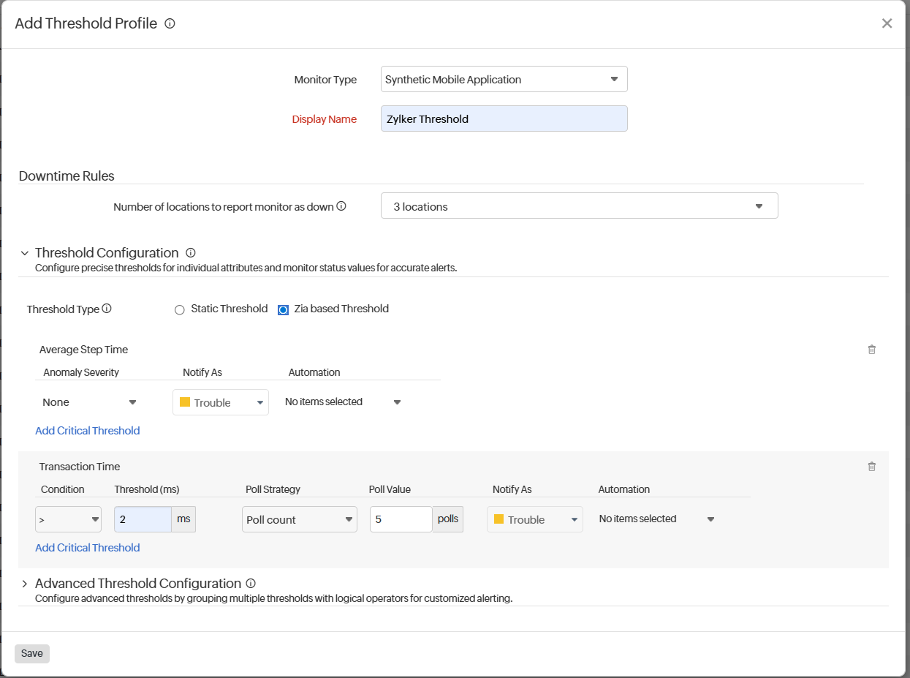Click the info icon next to Threshold Type

[x=107, y=309]
